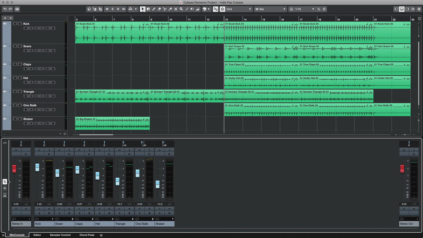Select the Eraser tool in toolbar
423x238 pixels.
click(159, 9)
